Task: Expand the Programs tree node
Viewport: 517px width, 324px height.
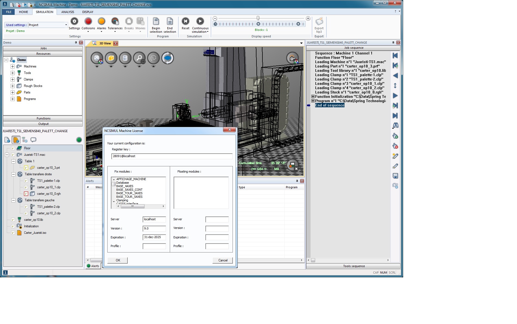Action: (12, 99)
